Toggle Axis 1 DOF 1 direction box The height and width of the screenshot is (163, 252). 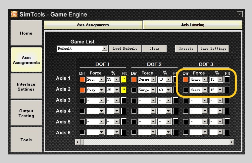point(82,79)
